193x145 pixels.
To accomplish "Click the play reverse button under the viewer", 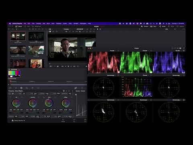I will [x=66, y=66].
